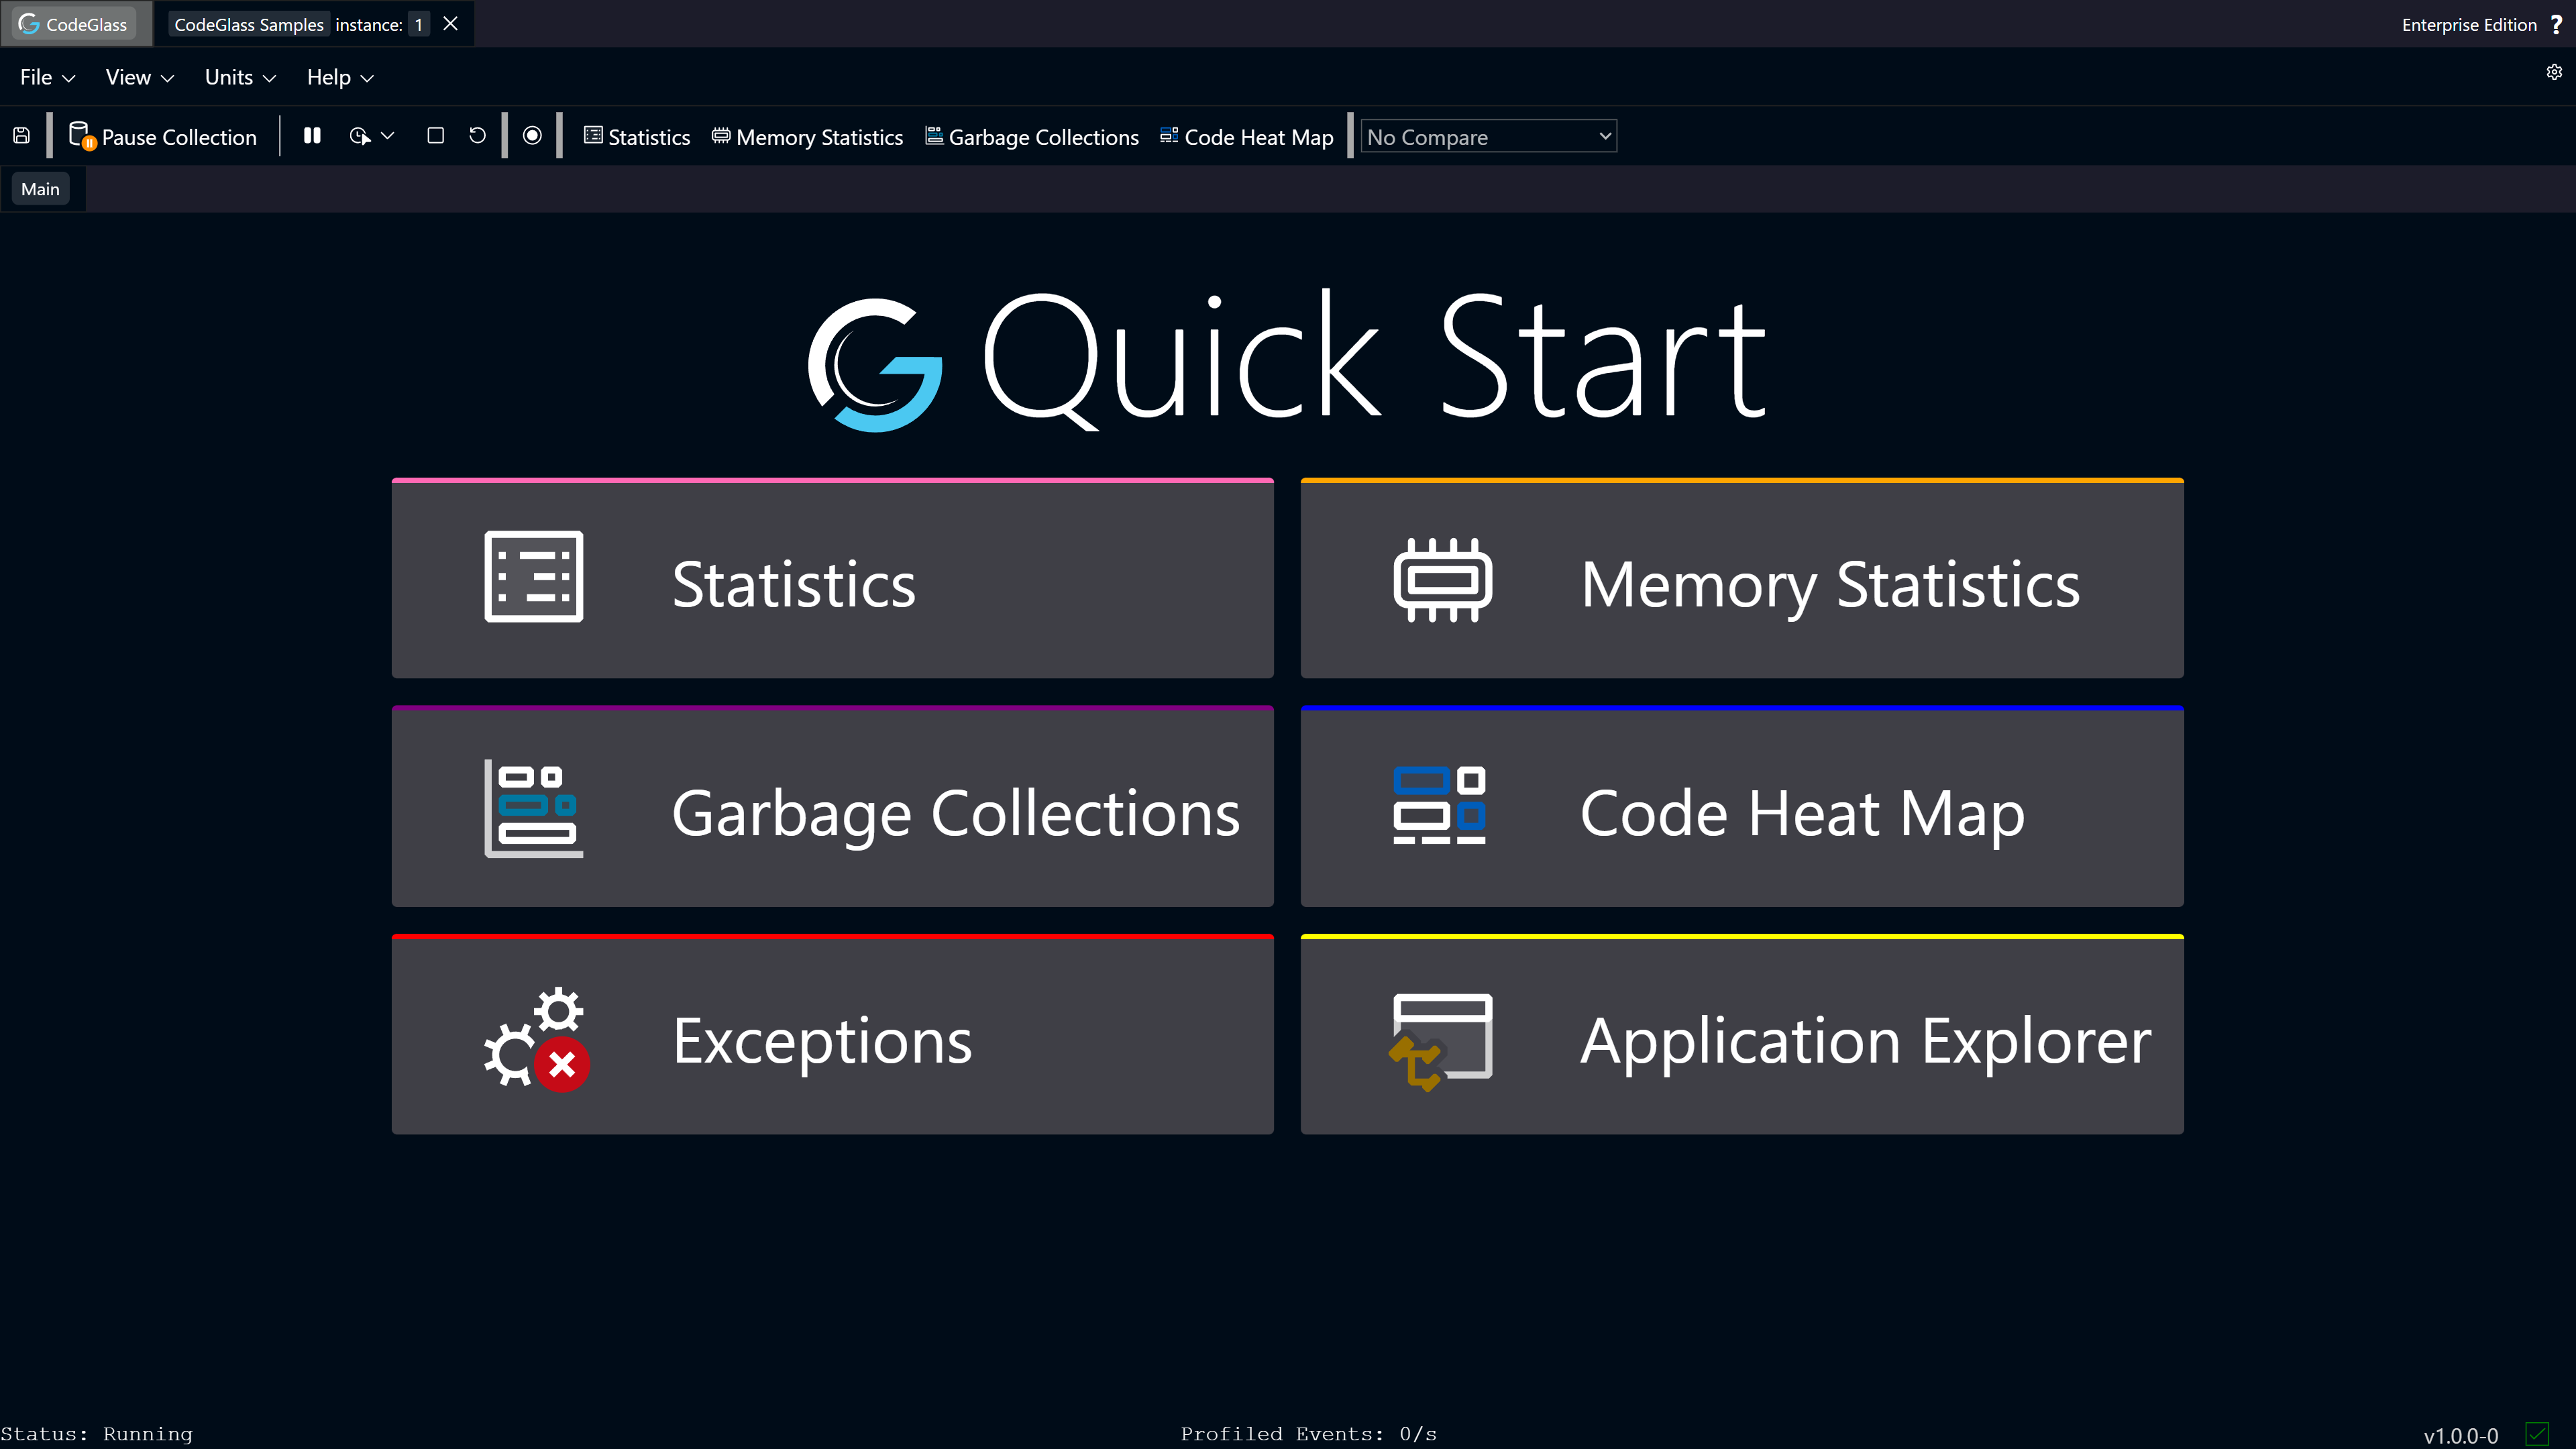The image size is (2576, 1449).
Task: Open the Help menu
Action: (x=340, y=77)
